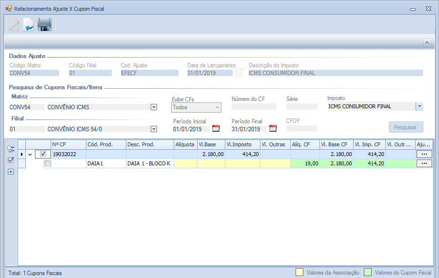Collapse the panel using the top-right chevron

coord(427,43)
